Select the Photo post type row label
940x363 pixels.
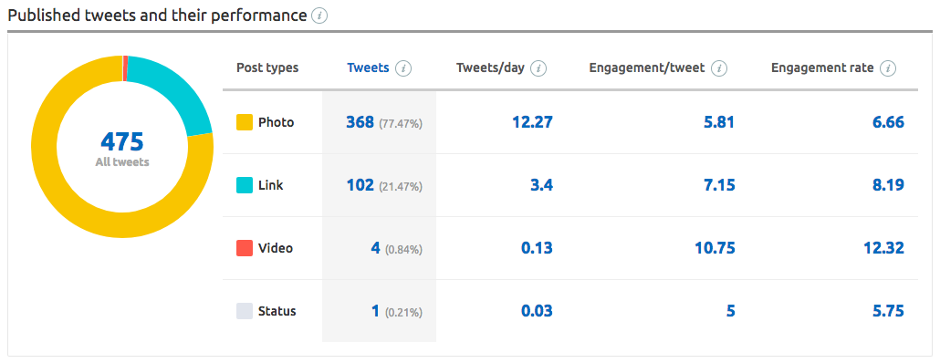coord(277,123)
